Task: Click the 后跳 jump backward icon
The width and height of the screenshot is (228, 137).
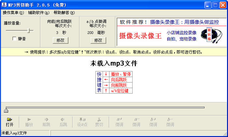Action: click(63, 120)
